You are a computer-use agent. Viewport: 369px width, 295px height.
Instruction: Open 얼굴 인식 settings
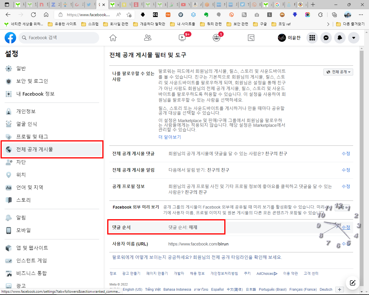pos(52,124)
